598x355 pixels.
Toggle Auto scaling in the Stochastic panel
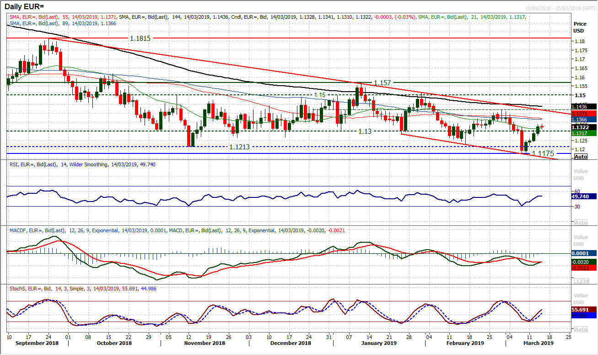pyautogui.click(x=581, y=329)
